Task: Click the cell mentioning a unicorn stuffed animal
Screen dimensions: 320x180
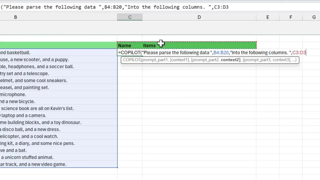Action: tap(28, 157)
